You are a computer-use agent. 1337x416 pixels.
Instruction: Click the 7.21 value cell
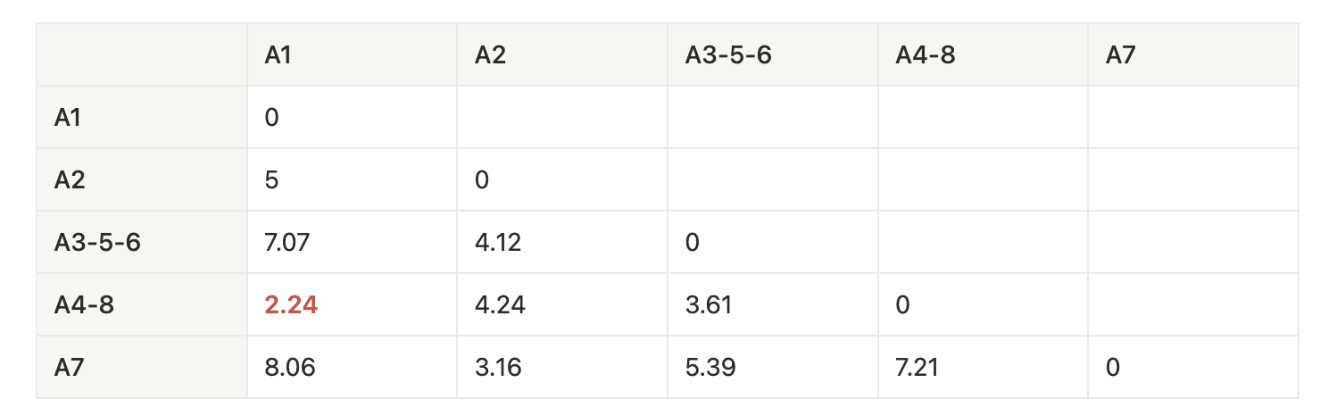(x=918, y=368)
